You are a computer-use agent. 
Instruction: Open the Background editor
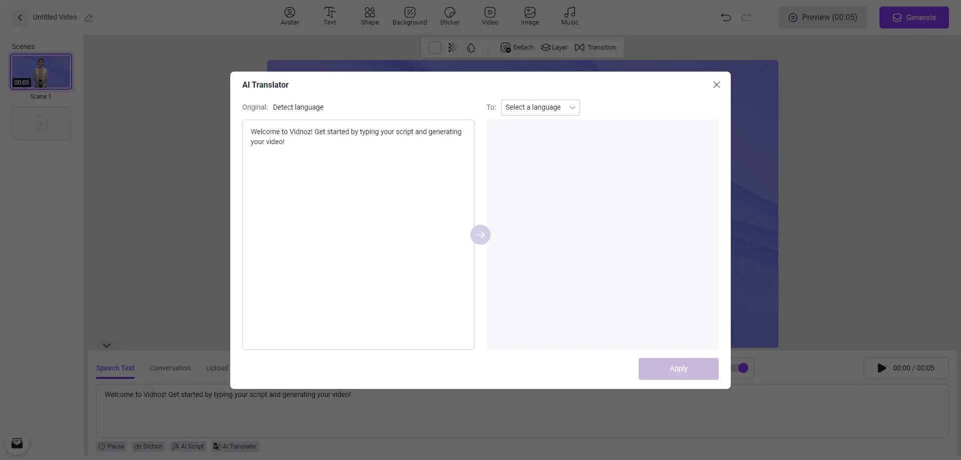(x=409, y=16)
